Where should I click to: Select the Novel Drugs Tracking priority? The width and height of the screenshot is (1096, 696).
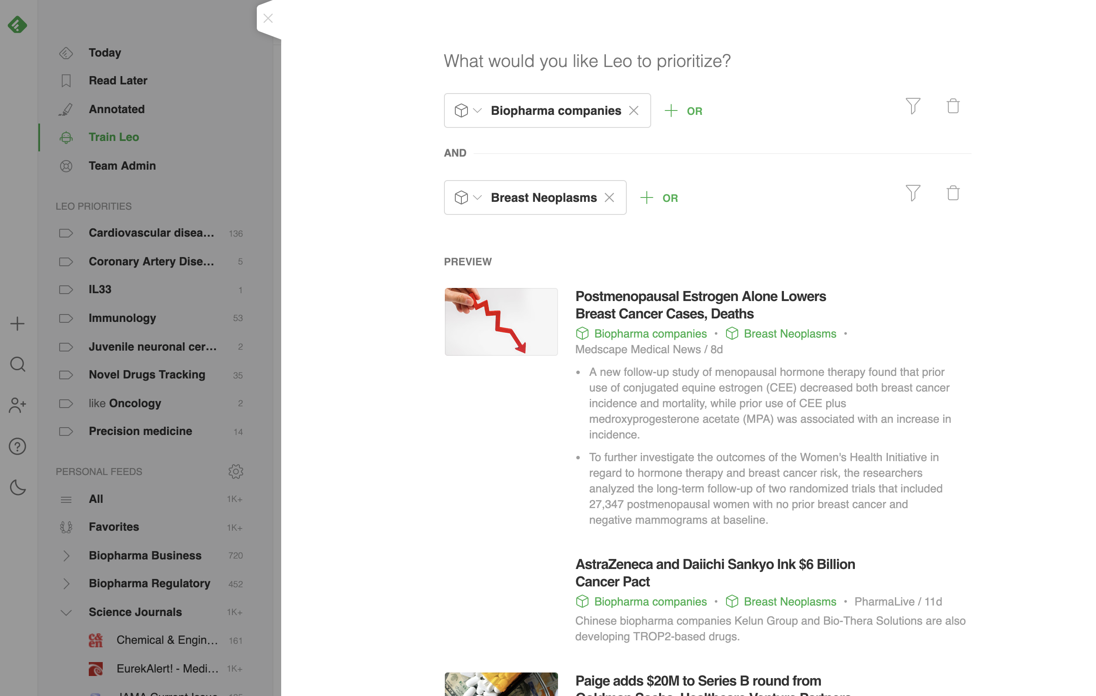point(147,375)
